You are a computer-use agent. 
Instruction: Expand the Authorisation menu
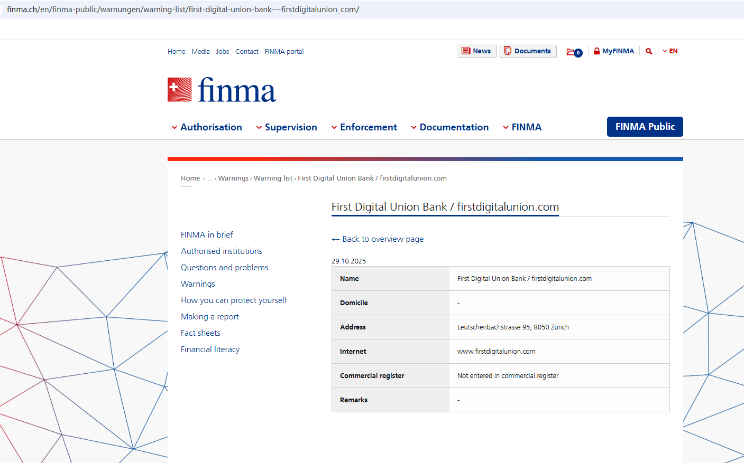207,127
